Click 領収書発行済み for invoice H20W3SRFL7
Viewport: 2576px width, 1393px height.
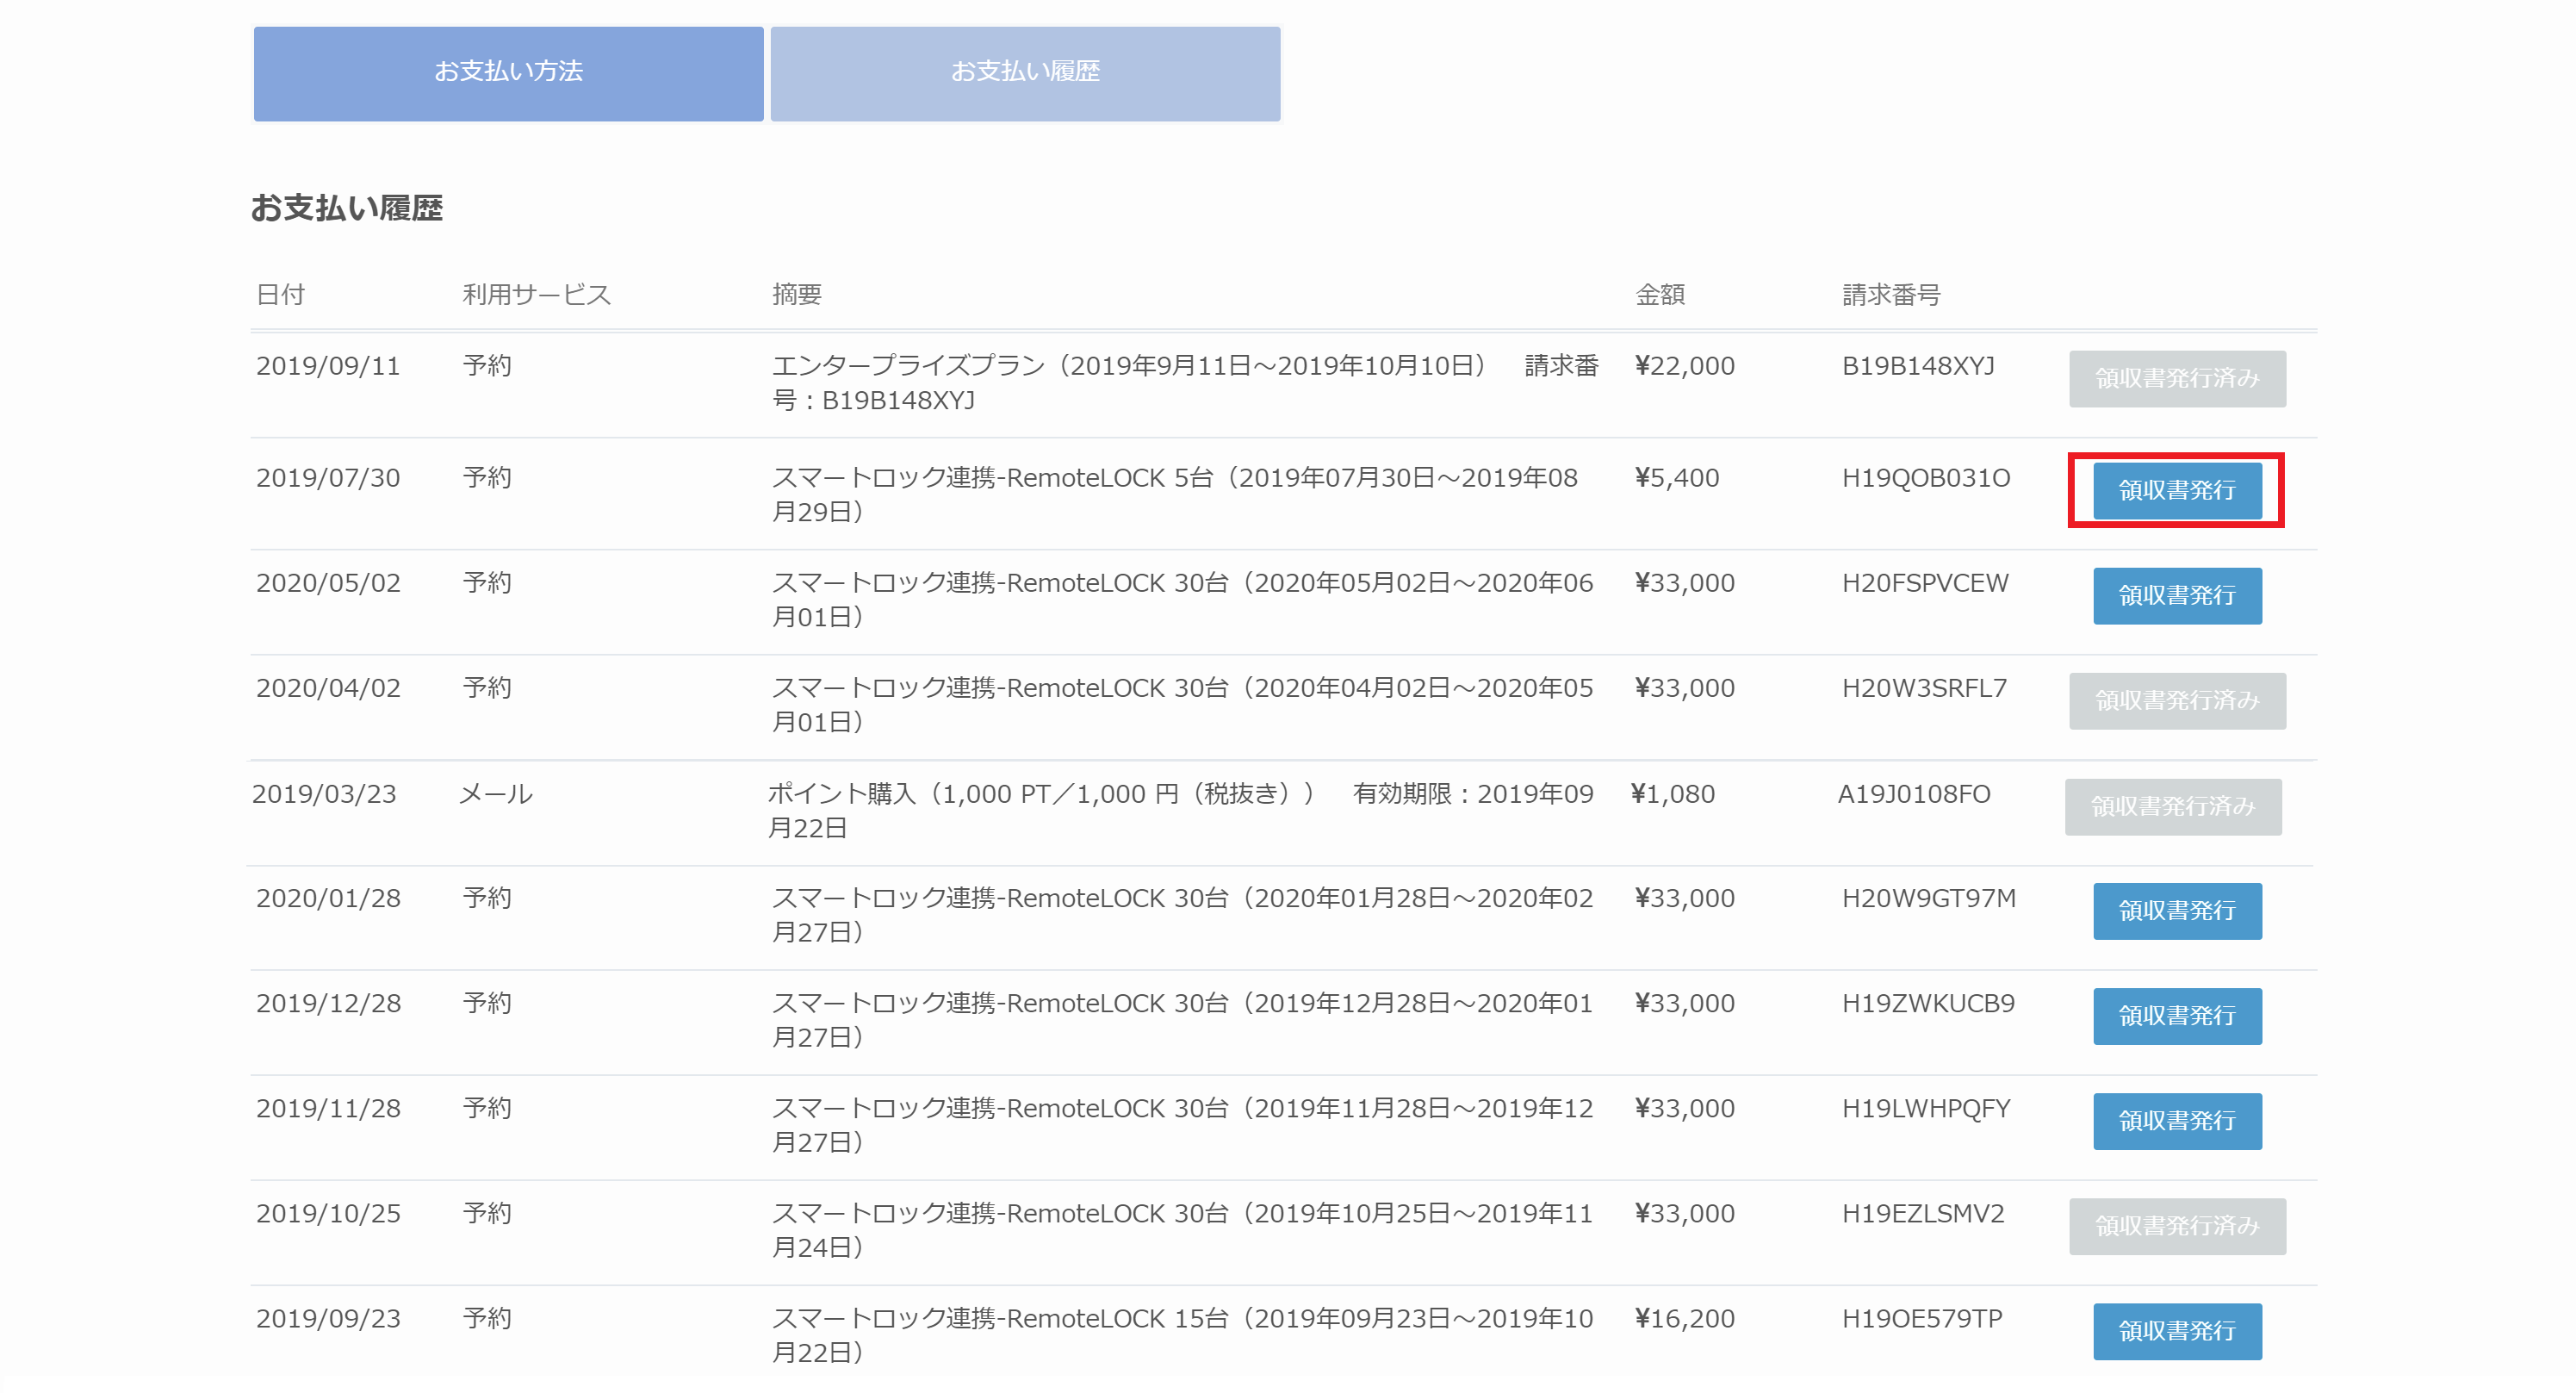2176,700
